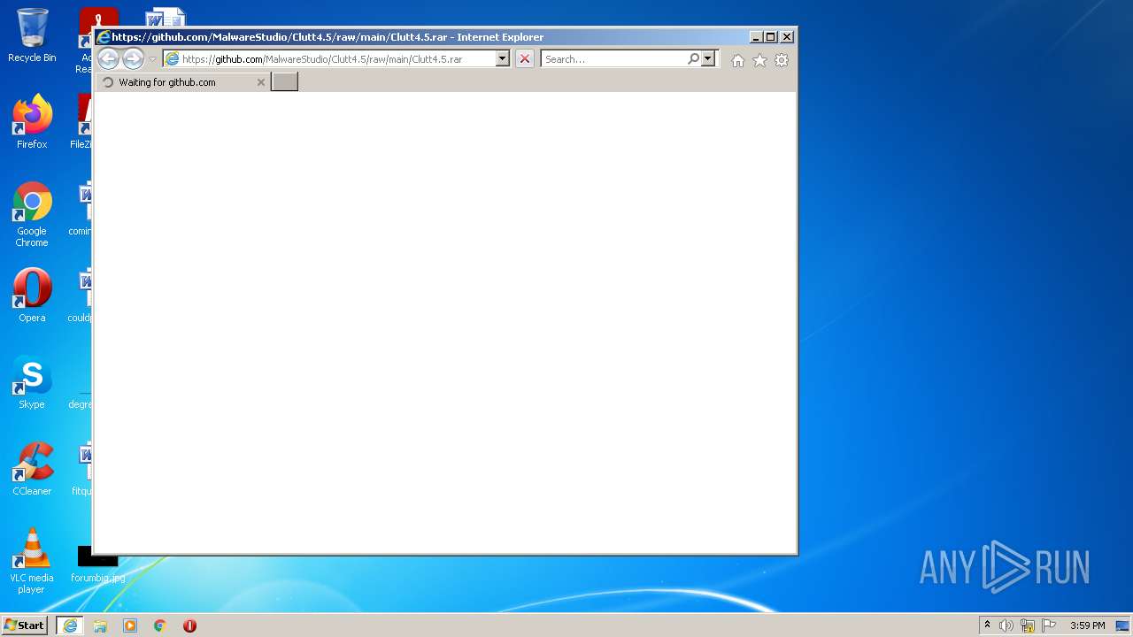Launch CCleaner from the desktop
Viewport: 1133px width, 637px height.
click(x=32, y=469)
